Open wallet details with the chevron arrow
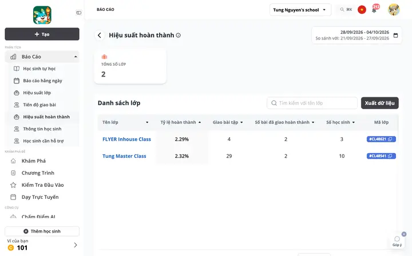 click(76, 245)
